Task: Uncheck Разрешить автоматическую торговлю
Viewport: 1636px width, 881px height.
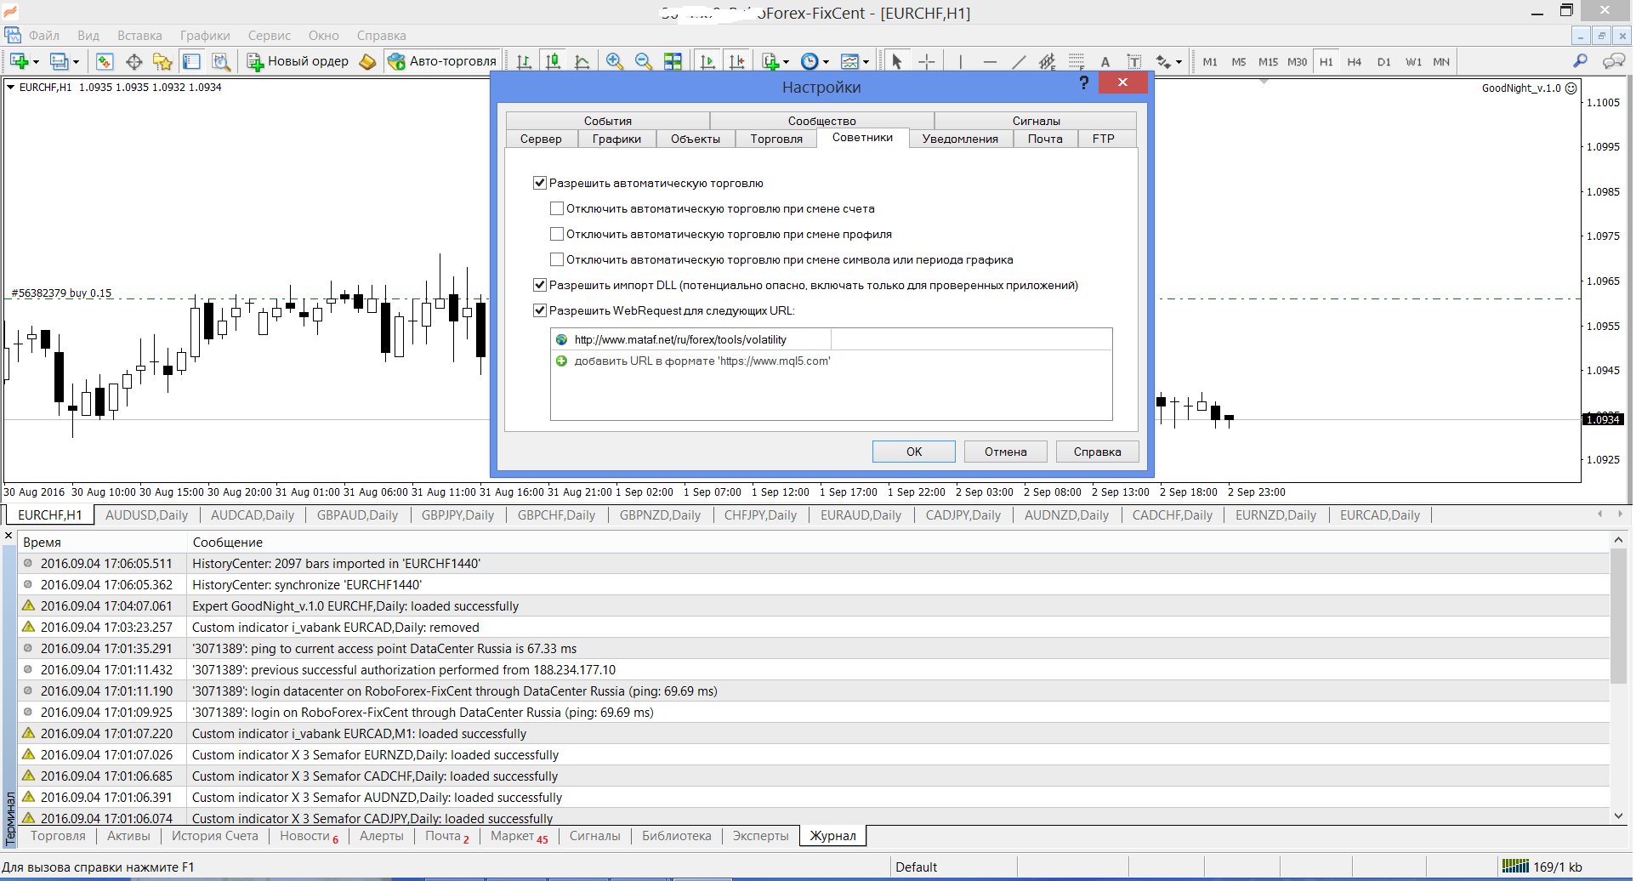Action: pyautogui.click(x=539, y=183)
